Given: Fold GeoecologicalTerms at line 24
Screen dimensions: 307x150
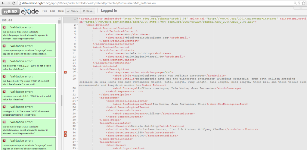Looking at the screenshot, I should 77,101.
